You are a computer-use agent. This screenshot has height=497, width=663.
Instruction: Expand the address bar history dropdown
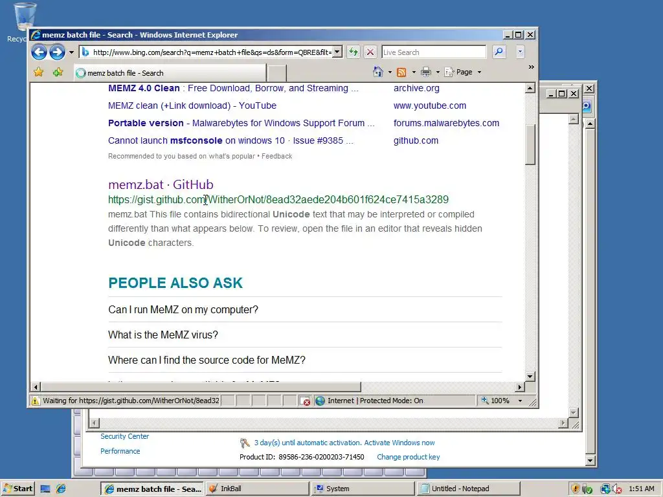coord(337,52)
